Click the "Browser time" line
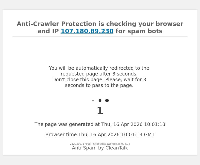200x165 pixels. 100,135
